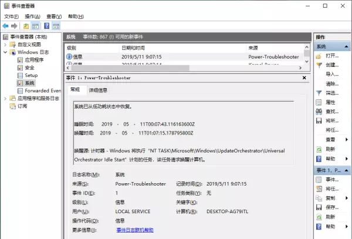Toggle the console tree toolbar icon
This screenshot has width=352, height=239.
(35, 26)
